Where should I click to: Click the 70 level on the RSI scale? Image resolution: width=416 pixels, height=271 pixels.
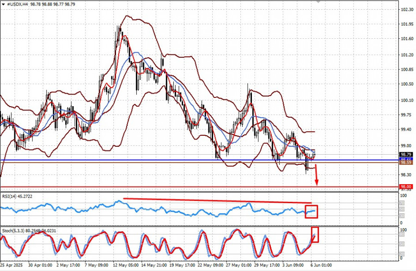click(402, 203)
